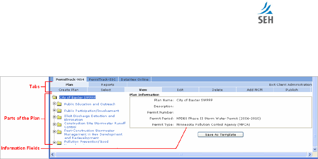Open the View menu item

point(143,90)
